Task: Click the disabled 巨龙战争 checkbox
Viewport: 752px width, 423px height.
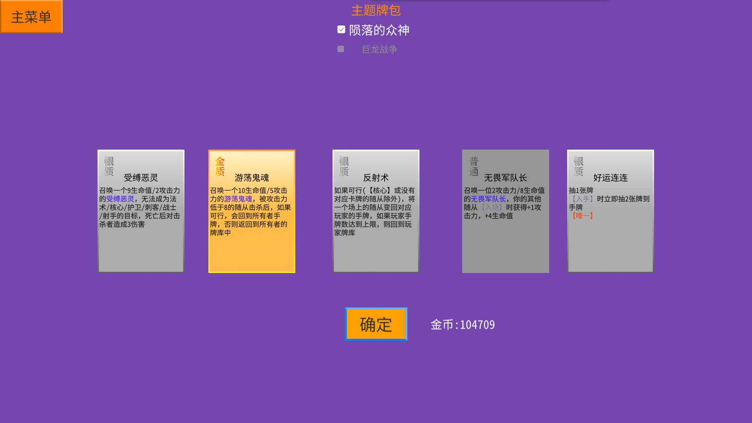Action: [340, 49]
